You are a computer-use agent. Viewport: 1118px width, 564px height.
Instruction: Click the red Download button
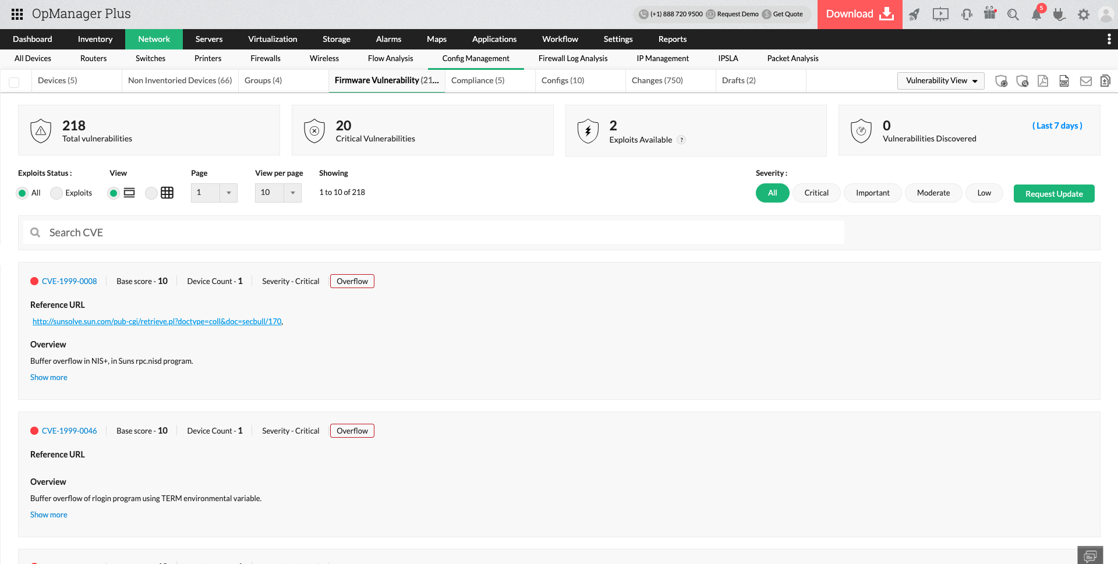pyautogui.click(x=859, y=14)
